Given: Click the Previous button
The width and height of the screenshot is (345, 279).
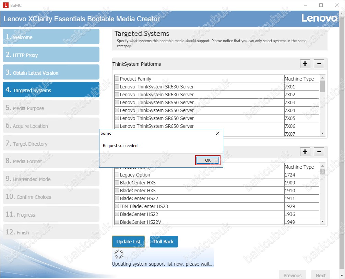Looking at the screenshot, I should point(293,275).
